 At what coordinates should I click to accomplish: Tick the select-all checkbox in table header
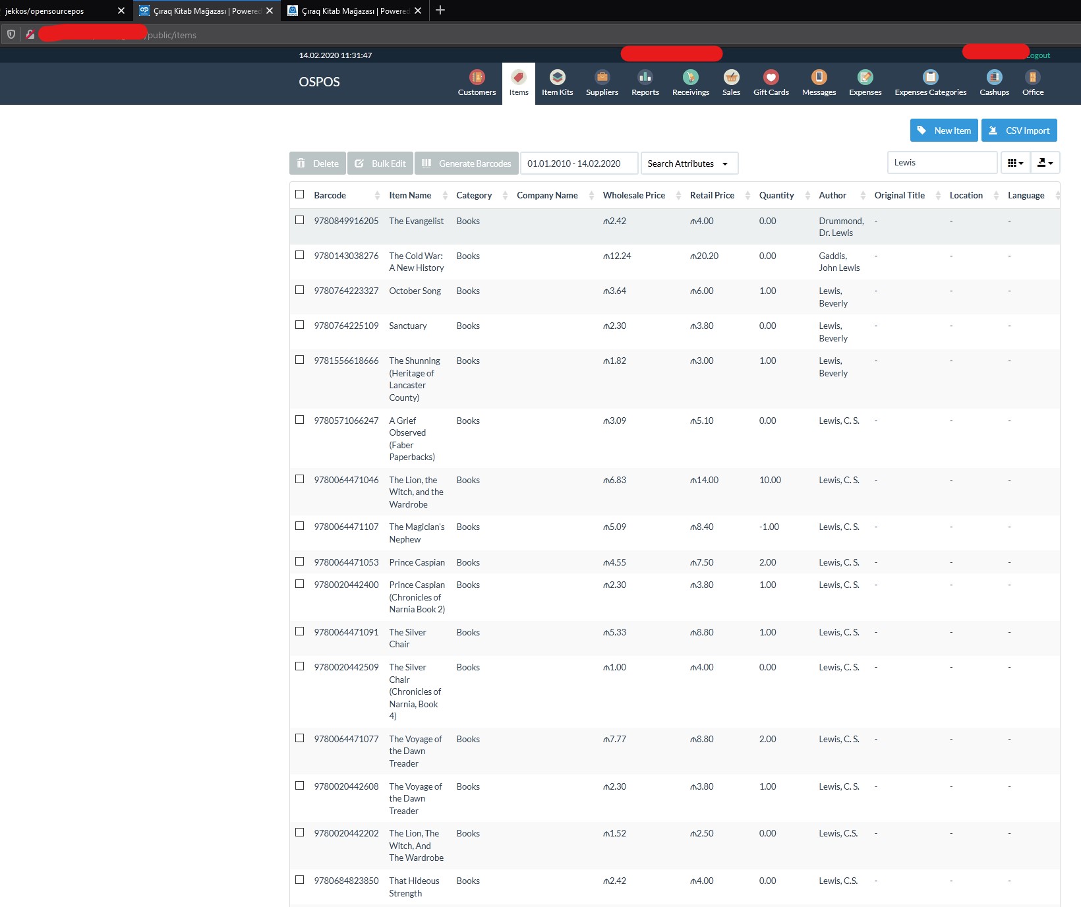coord(300,194)
